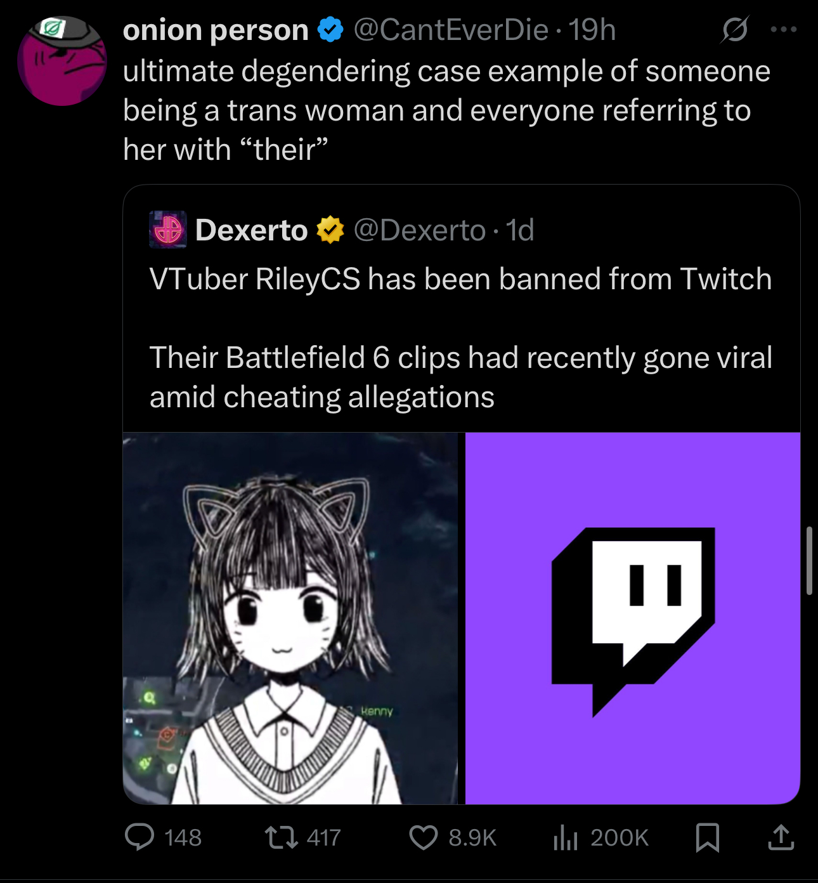Repost the tweet with 417 reposts
The width and height of the screenshot is (818, 883).
[x=303, y=837]
